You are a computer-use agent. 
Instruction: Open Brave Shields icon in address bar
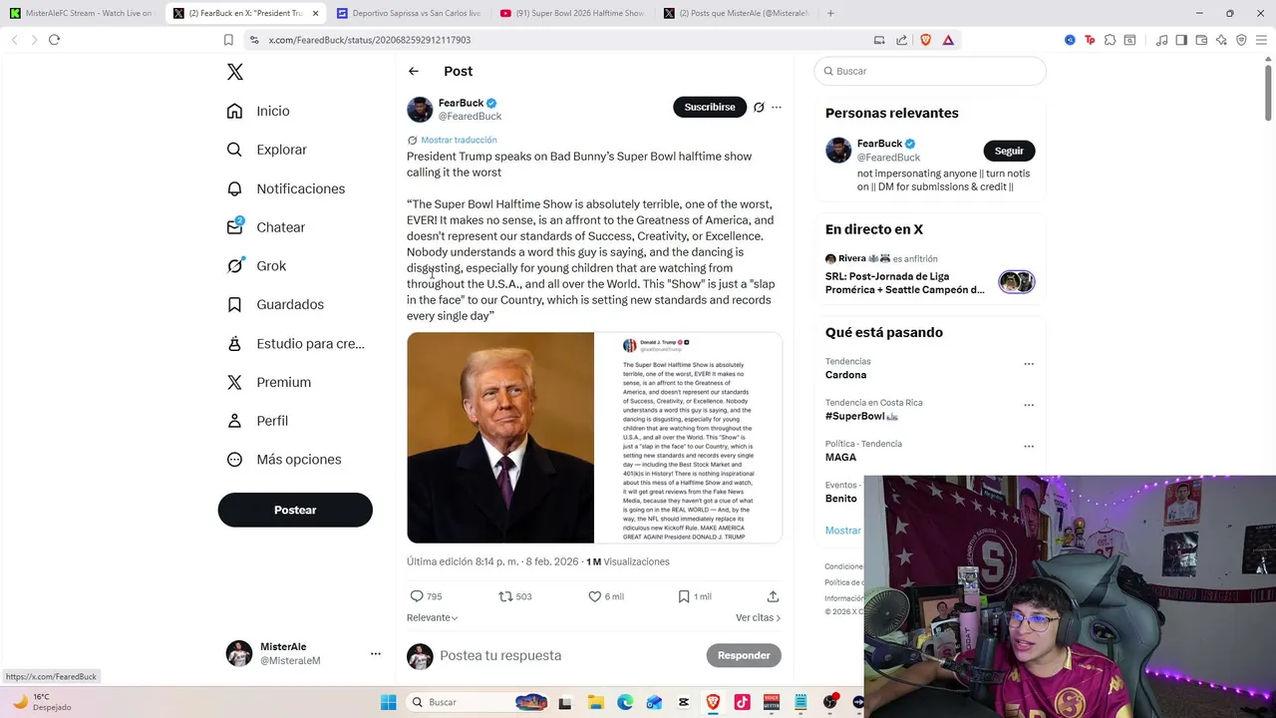(x=925, y=40)
